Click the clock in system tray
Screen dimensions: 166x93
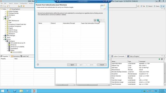tap(162, 91)
